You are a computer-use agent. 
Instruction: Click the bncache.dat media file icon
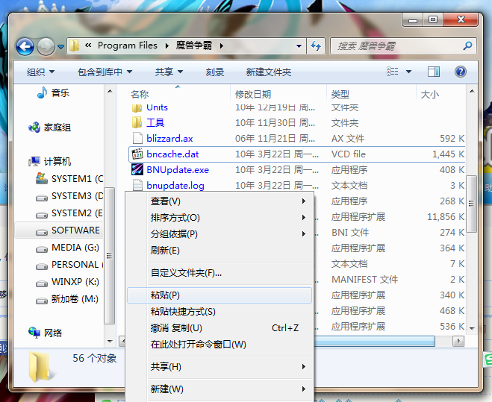[x=137, y=154]
